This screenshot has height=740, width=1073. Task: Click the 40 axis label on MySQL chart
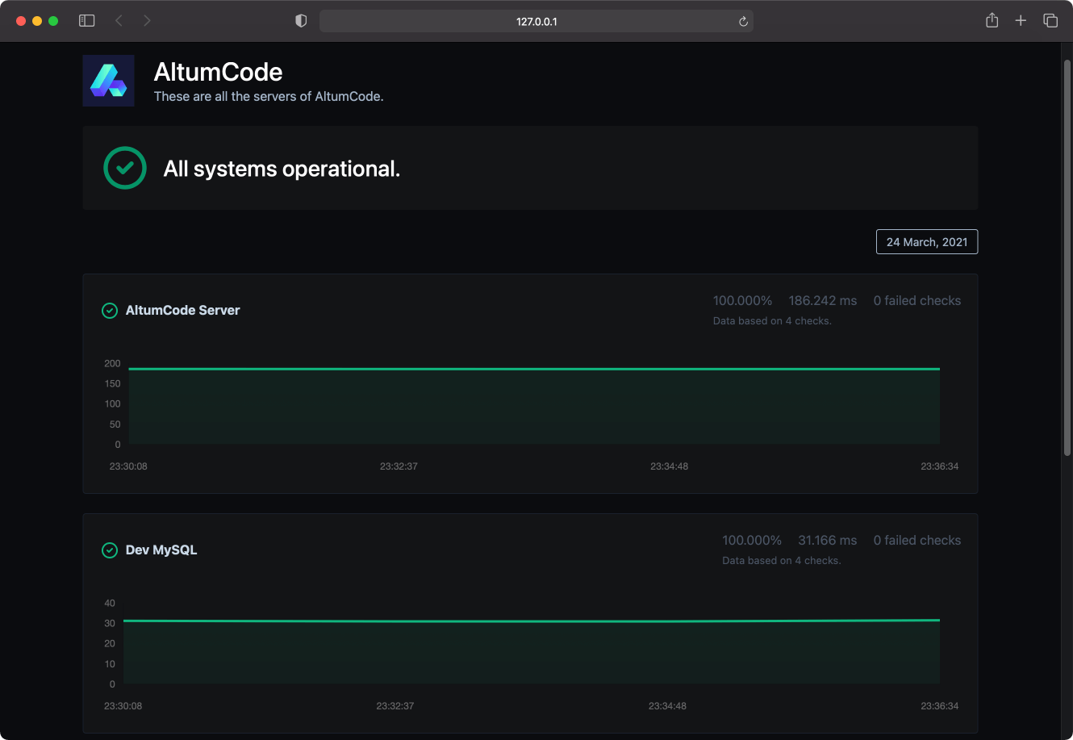(110, 604)
